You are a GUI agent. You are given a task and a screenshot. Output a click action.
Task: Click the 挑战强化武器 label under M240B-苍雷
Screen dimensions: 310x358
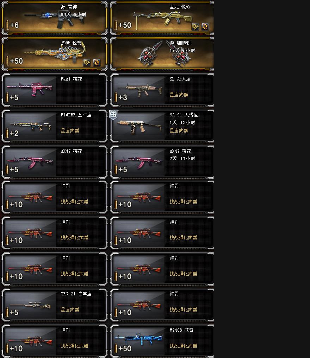coord(183,346)
